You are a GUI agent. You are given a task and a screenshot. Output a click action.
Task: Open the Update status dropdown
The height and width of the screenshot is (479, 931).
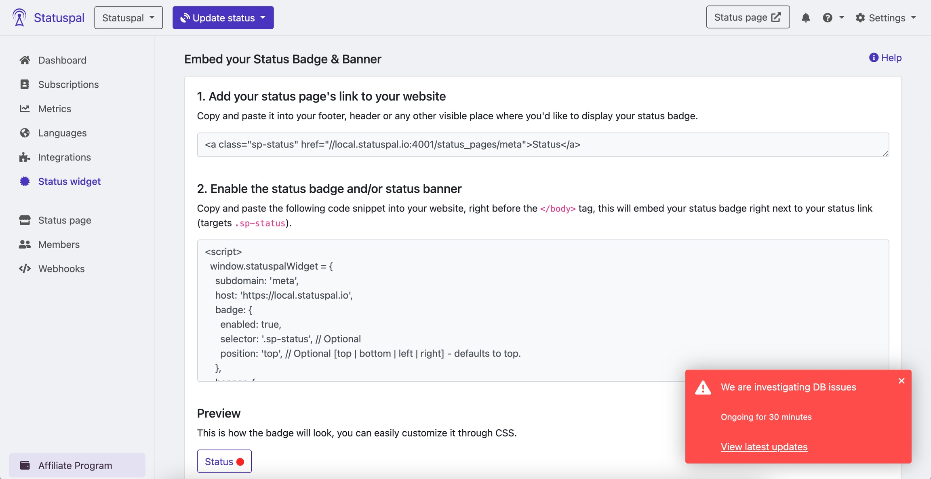[x=223, y=18]
